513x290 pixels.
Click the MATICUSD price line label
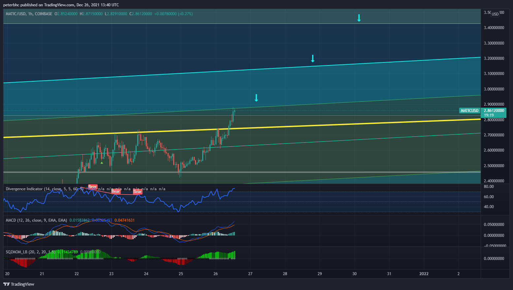pos(469,111)
